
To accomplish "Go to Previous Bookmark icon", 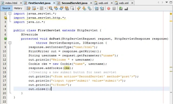I will pos(79,8).
